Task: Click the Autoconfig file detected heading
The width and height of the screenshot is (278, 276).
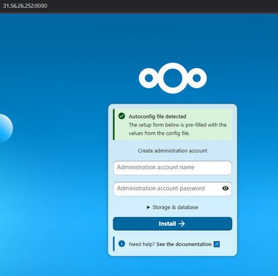Action: [158, 116]
